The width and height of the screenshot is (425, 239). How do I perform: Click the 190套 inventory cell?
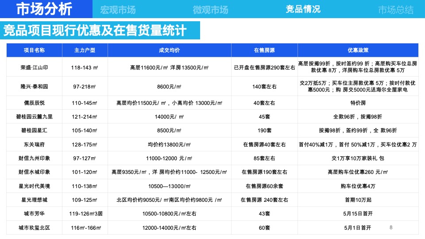[x=264, y=130]
